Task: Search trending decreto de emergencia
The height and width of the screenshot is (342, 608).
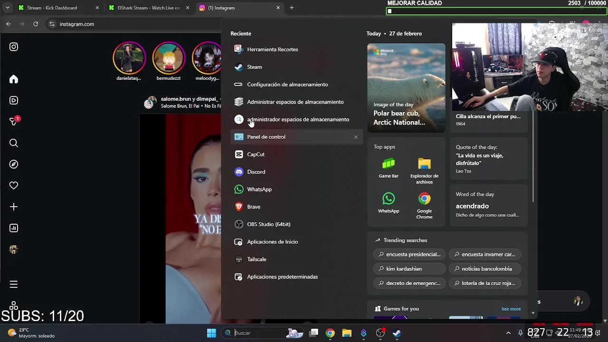Action: click(410, 283)
